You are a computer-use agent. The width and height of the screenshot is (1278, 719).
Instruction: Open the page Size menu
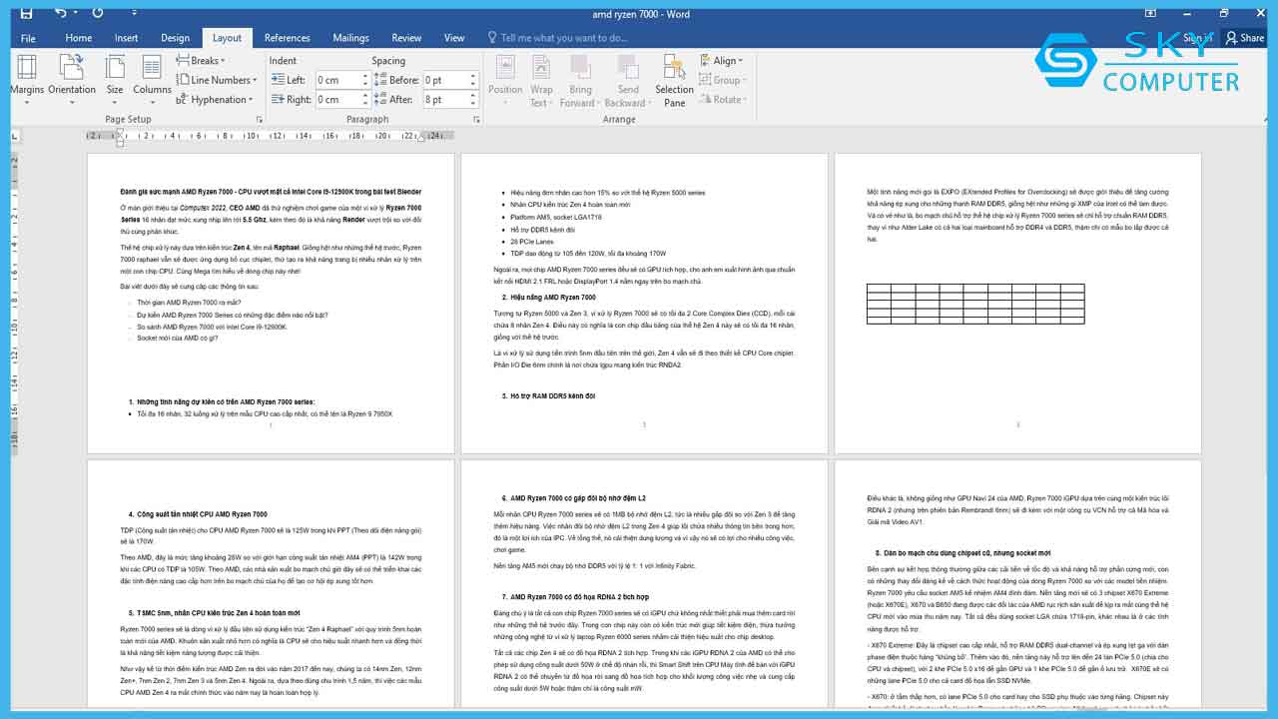coord(115,77)
